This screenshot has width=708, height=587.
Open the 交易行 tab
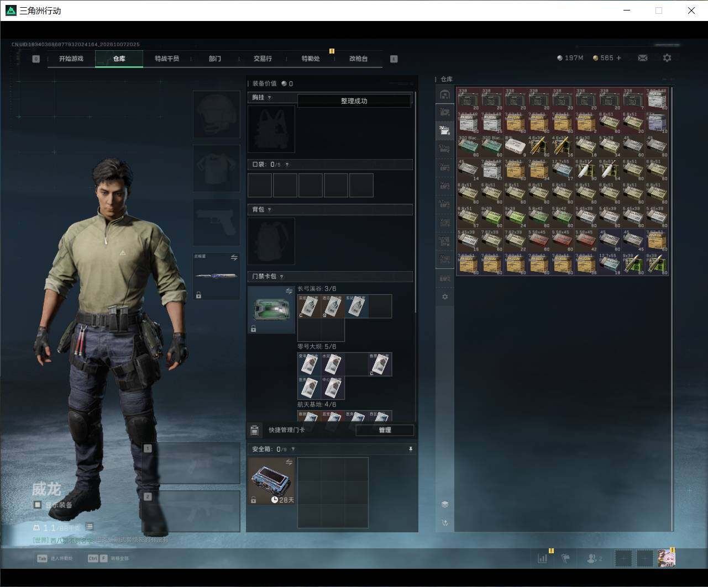263,59
